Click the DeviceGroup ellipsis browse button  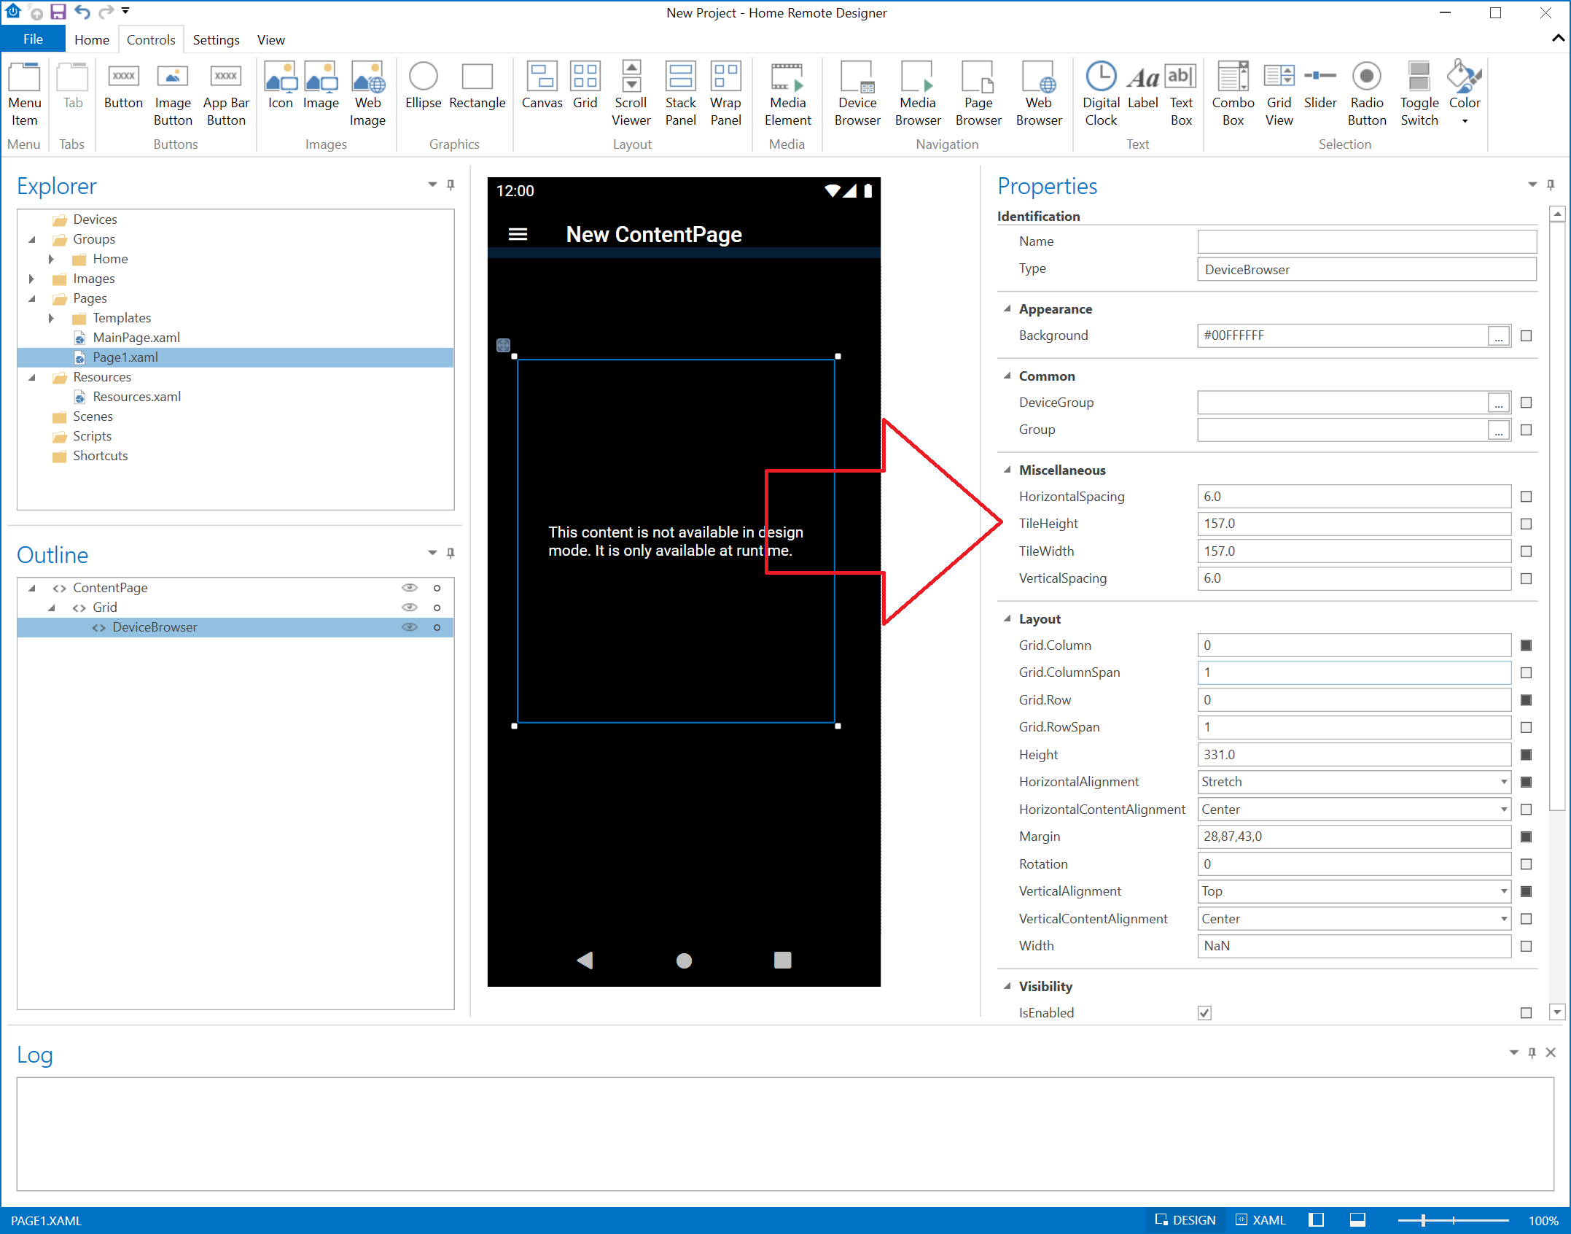coord(1498,403)
